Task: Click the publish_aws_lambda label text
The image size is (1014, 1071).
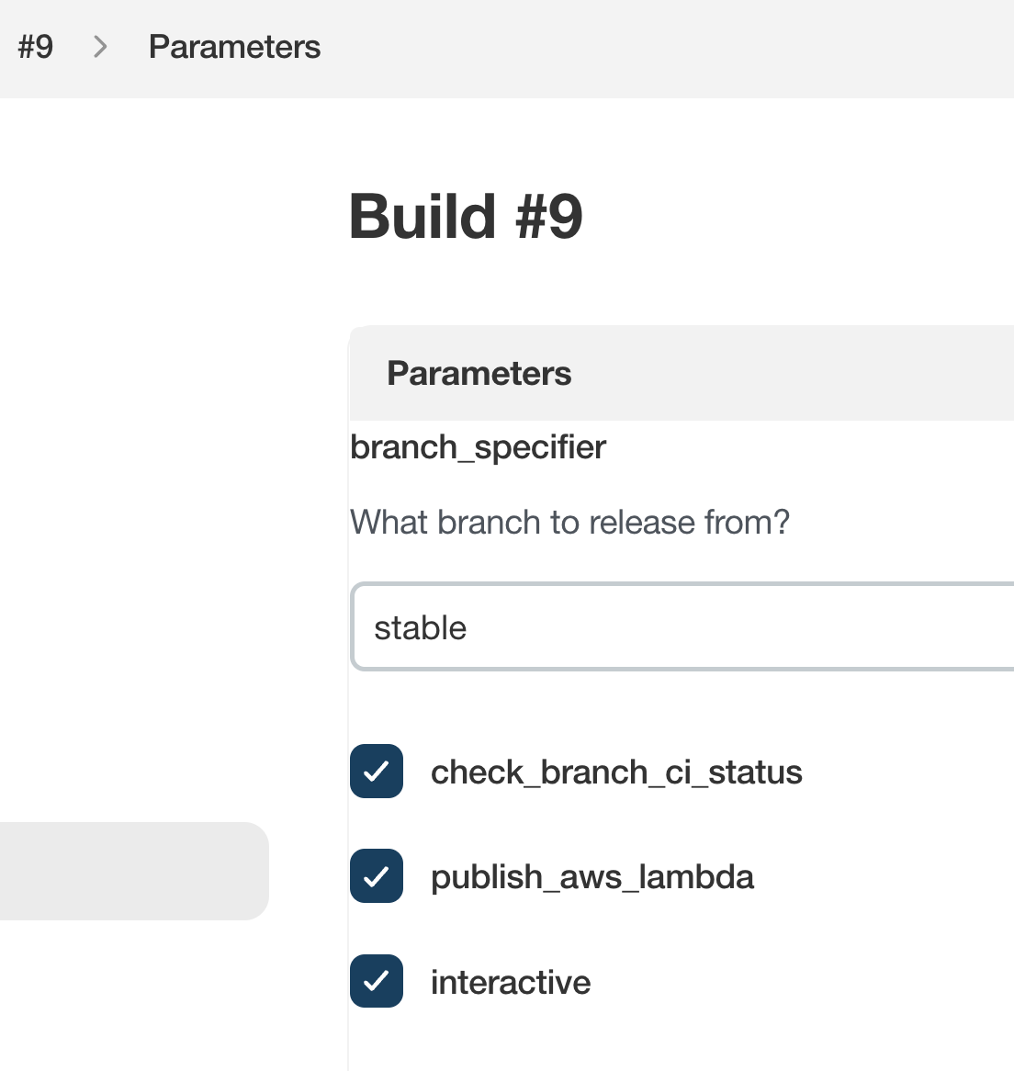Action: point(592,877)
